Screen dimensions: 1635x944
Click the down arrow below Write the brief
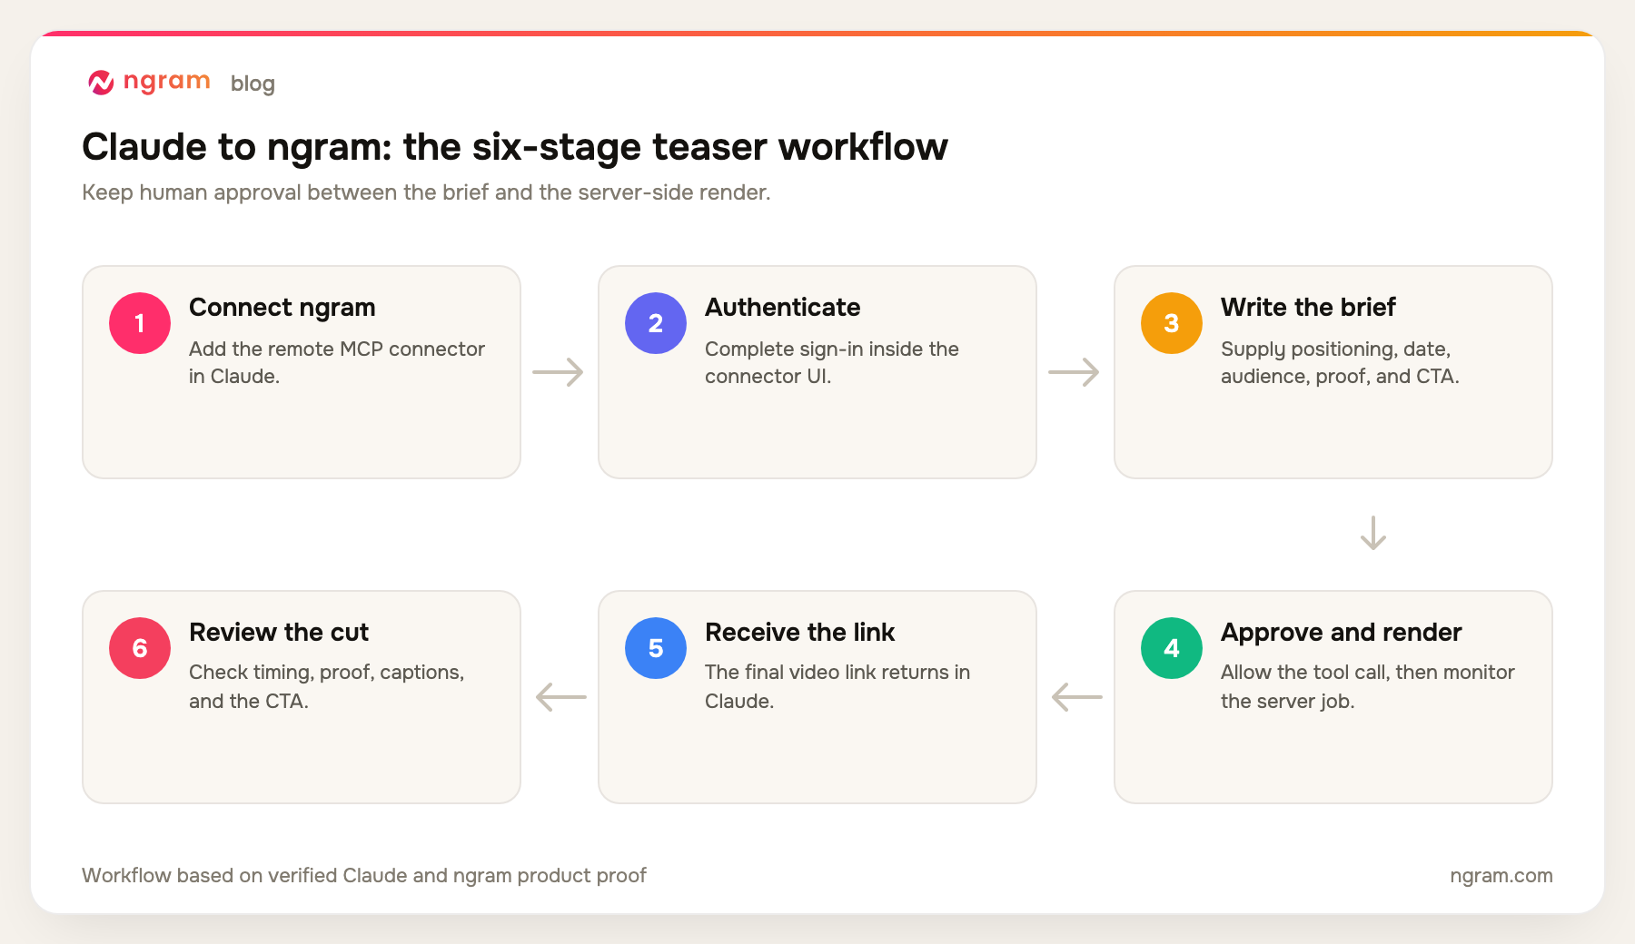tap(1373, 534)
